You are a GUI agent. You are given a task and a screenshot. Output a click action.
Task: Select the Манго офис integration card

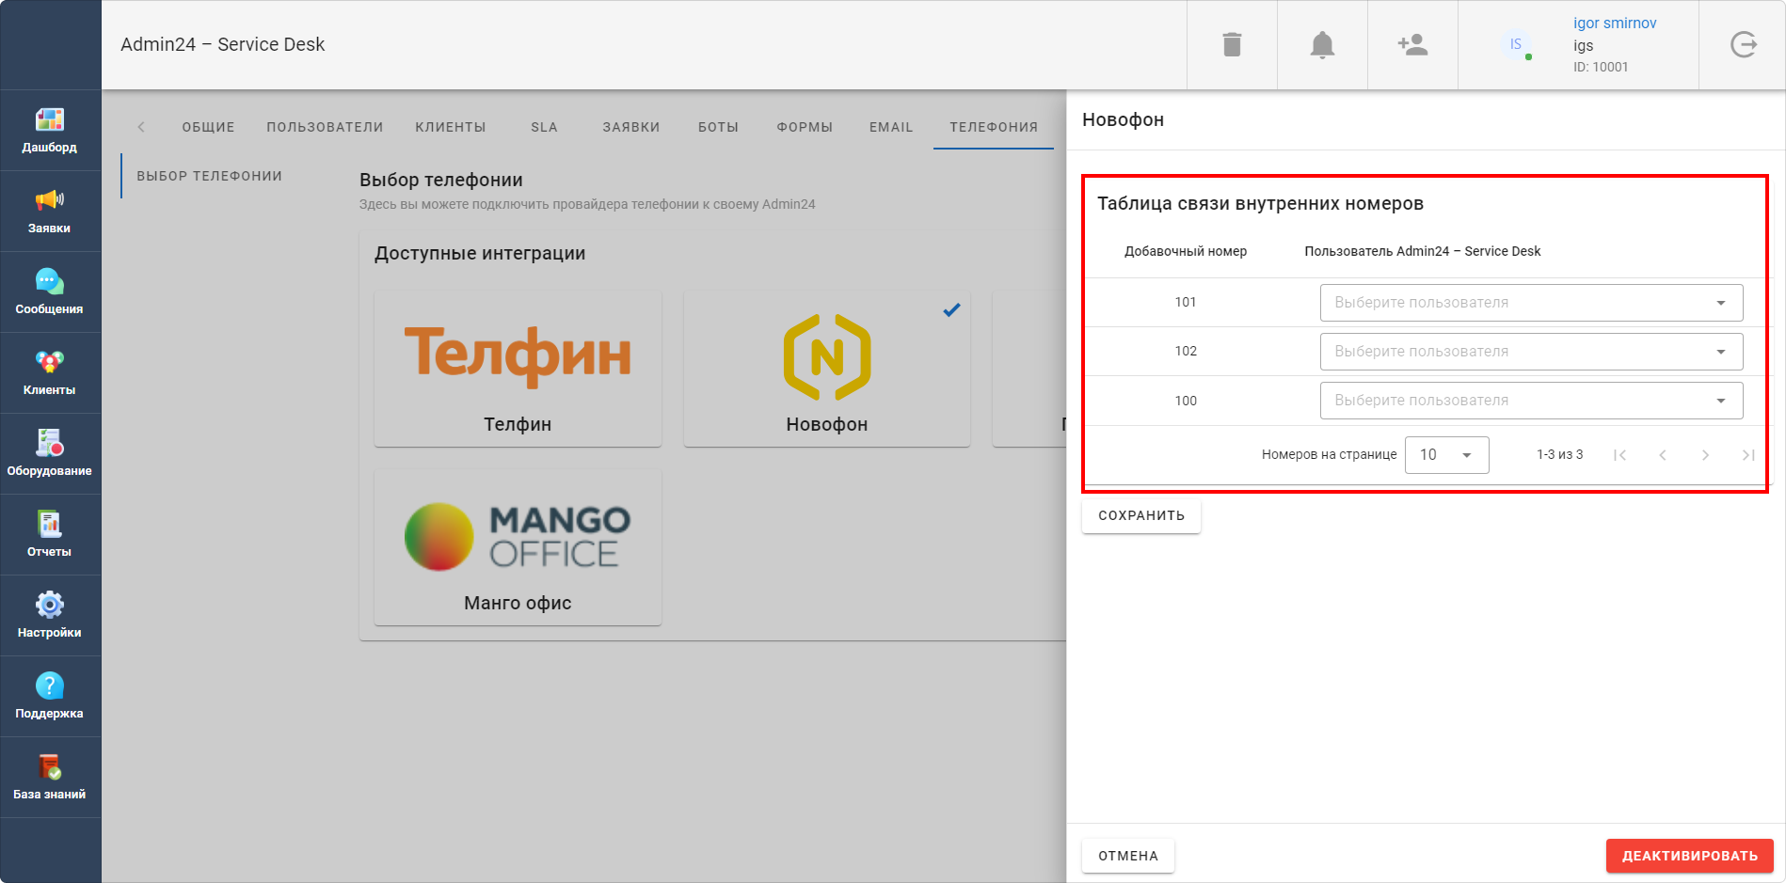tap(518, 547)
